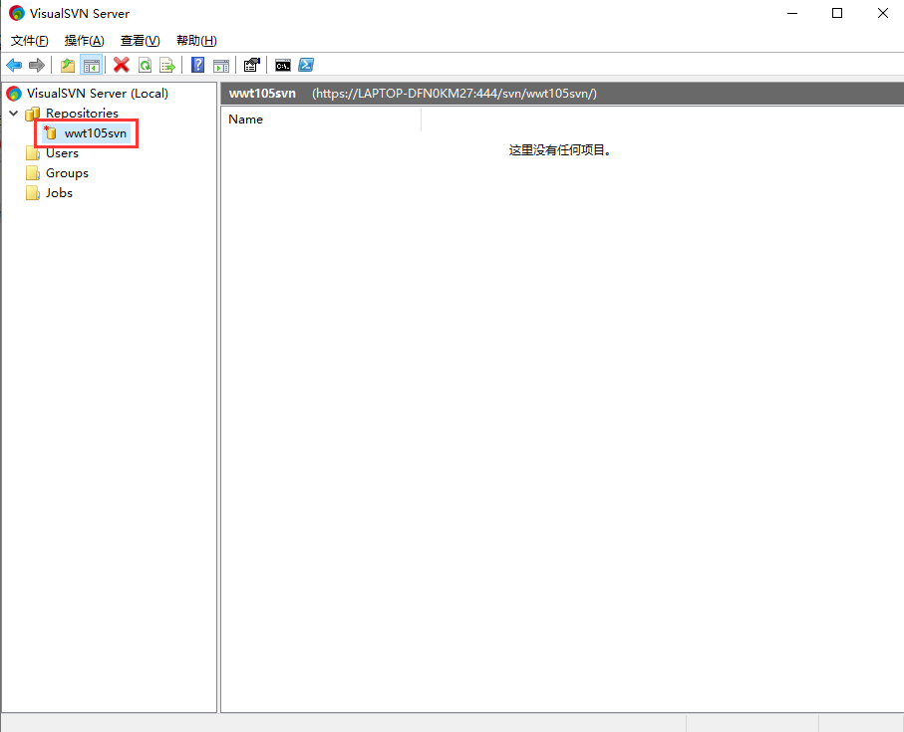Open the 文件(F) menu
Image resolution: width=904 pixels, height=732 pixels.
tap(29, 41)
